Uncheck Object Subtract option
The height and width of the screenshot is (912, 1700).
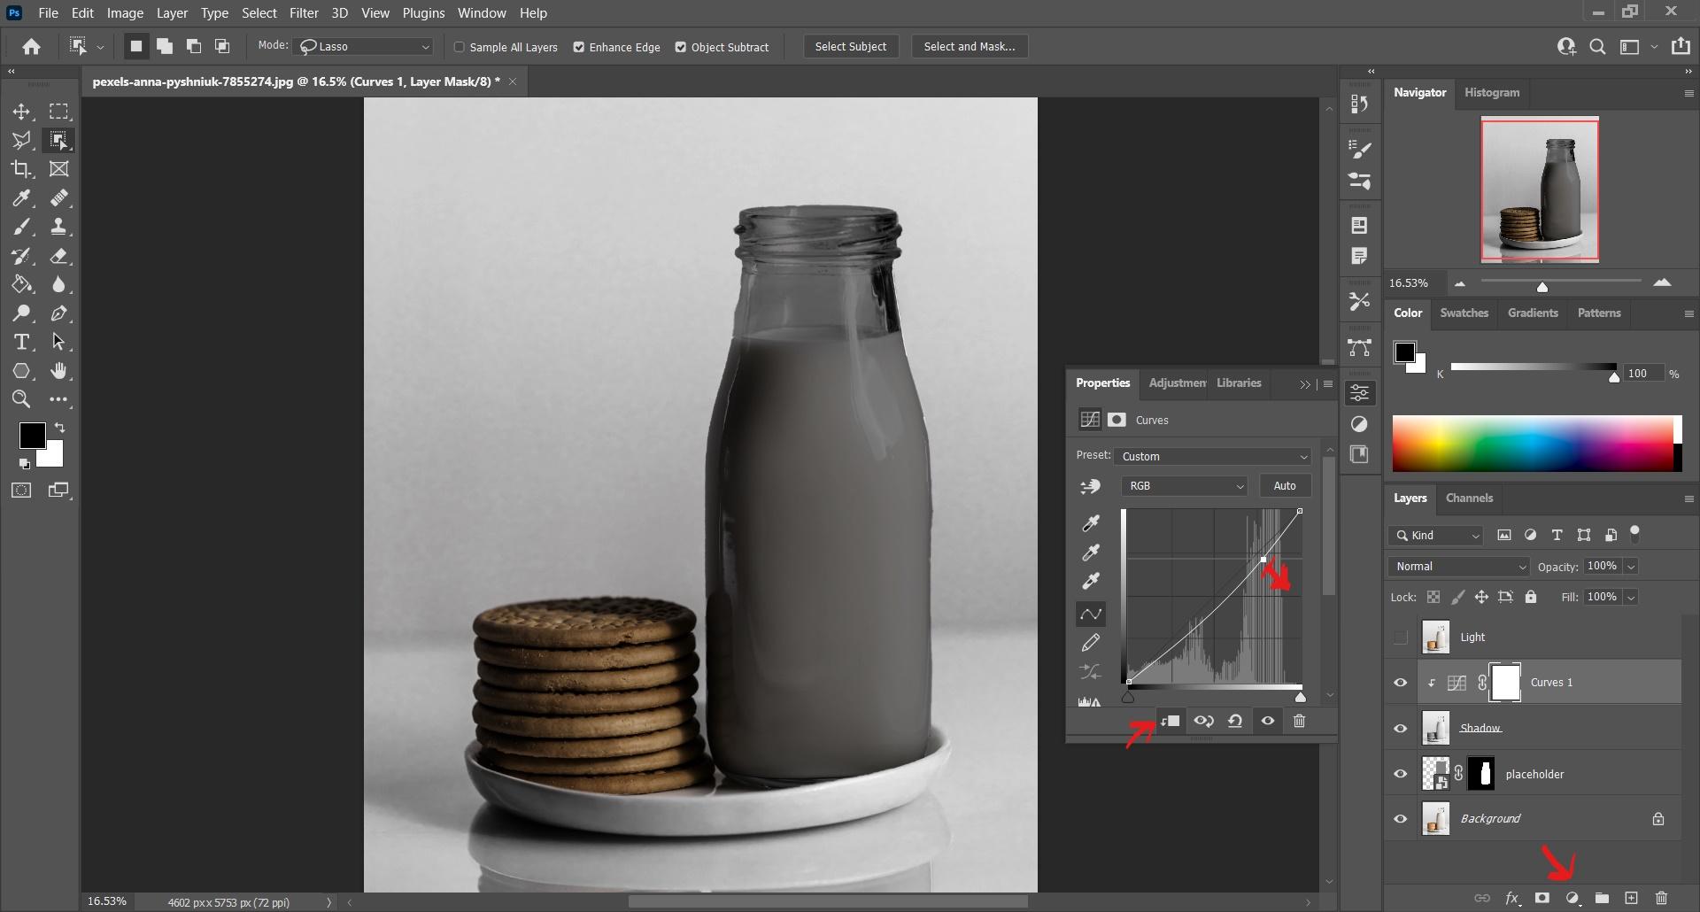(681, 47)
